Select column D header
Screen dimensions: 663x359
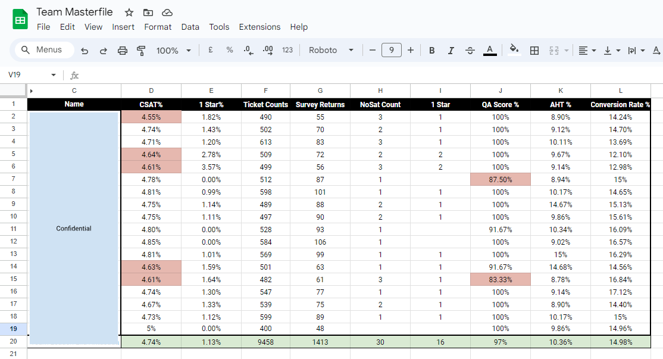coord(151,90)
